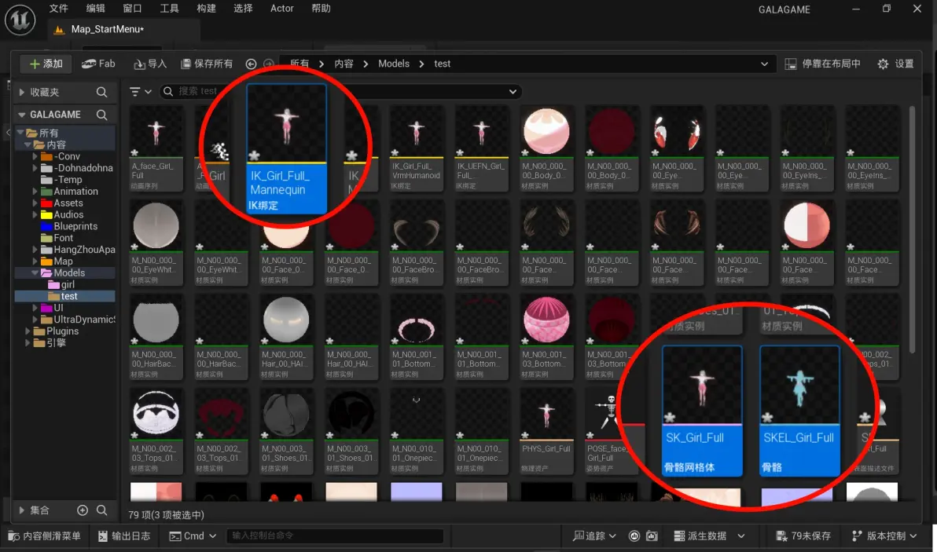Select the IK_Girl_Full_VrmHumanoid asset
This screenshot has width=937, height=552.
point(417,148)
